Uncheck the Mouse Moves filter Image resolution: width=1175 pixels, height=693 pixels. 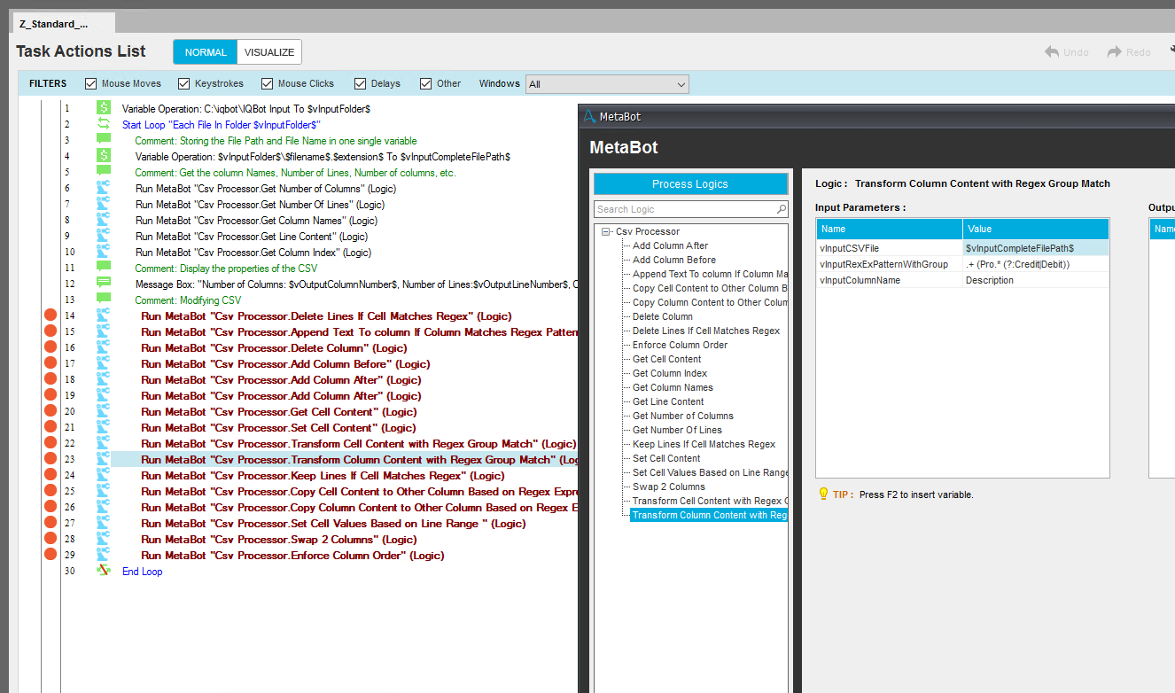coord(90,84)
